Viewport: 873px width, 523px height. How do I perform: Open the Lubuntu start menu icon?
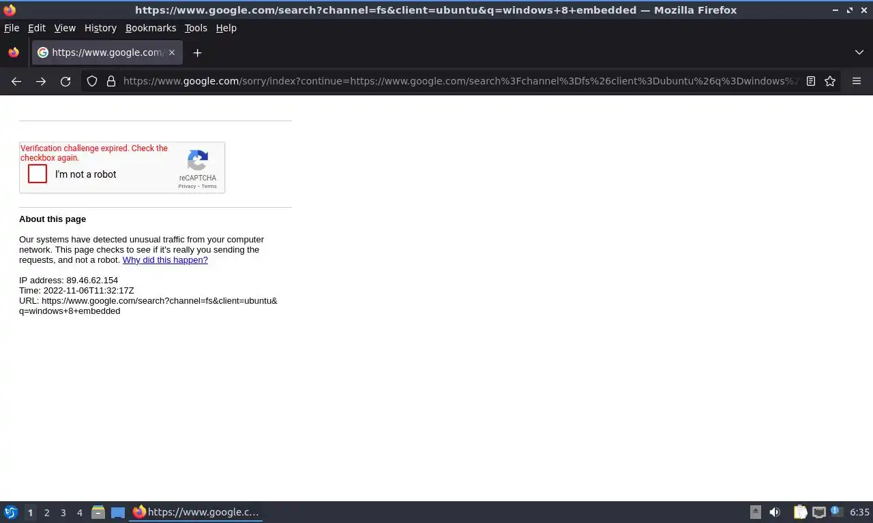11,512
